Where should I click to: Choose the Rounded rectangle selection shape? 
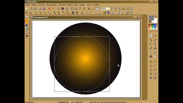pyautogui.click(x=151, y=66)
